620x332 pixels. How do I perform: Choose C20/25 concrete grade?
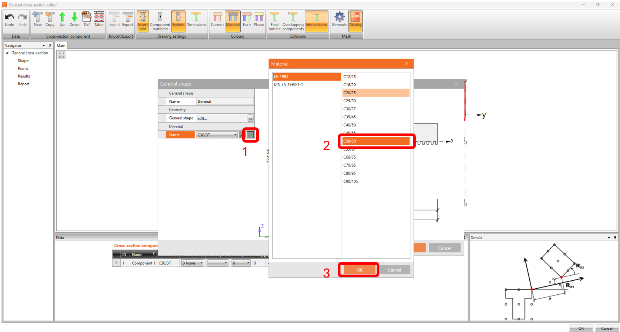[376, 93]
